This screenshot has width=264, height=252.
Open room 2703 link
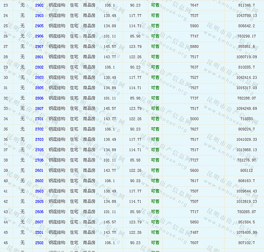(x=39, y=139)
